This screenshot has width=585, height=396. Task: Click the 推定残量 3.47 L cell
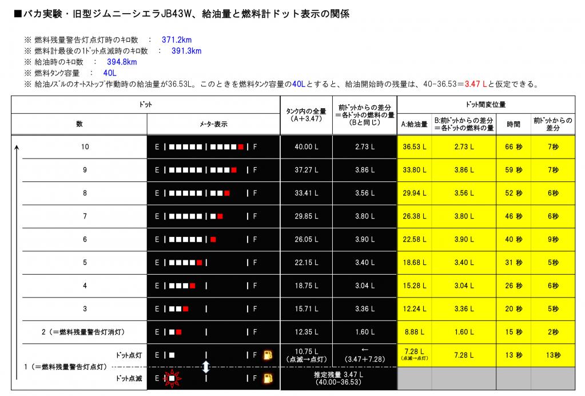click(x=339, y=378)
